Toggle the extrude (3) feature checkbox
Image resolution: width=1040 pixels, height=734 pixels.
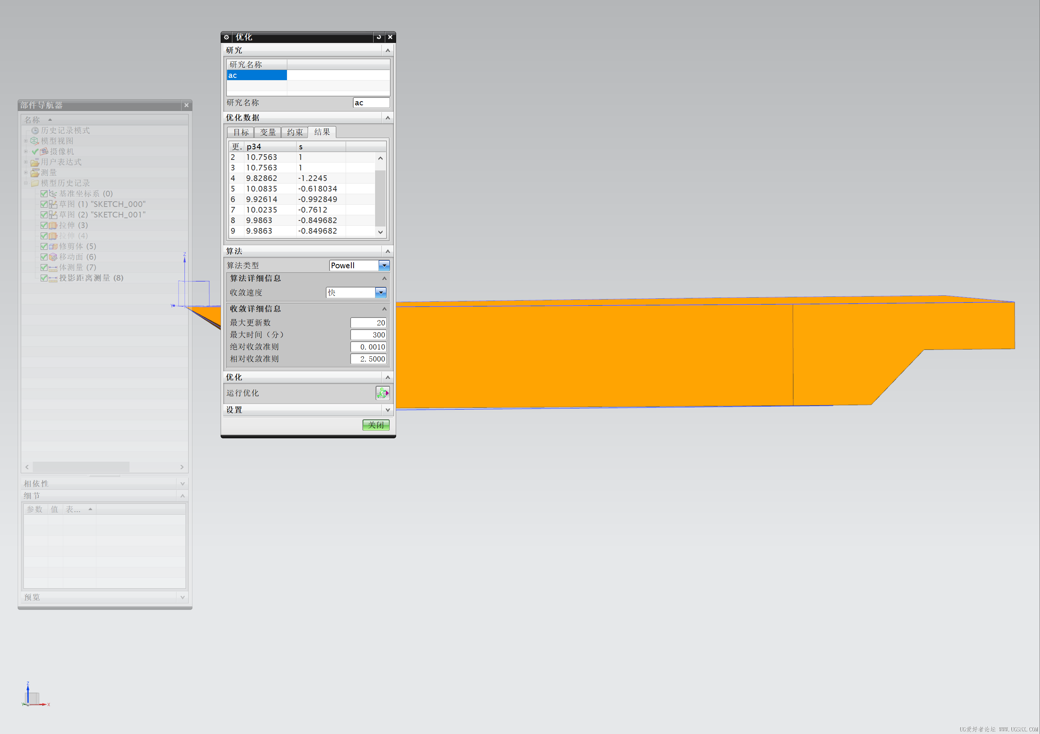coord(44,225)
